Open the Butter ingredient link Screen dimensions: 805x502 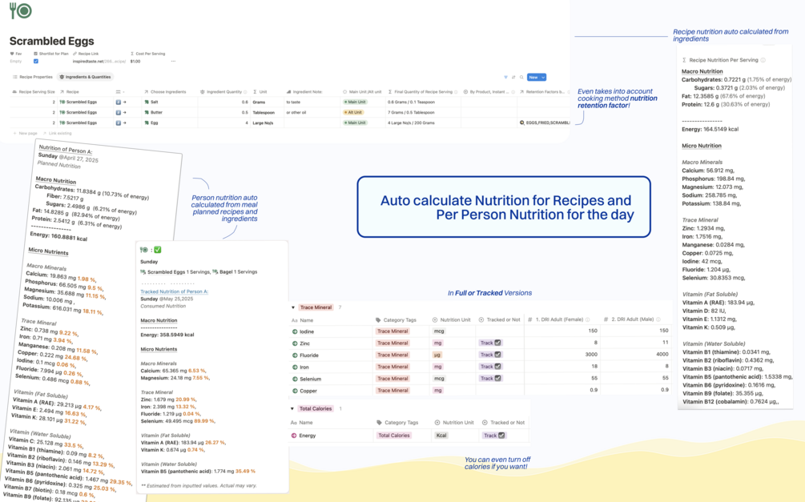pos(153,112)
